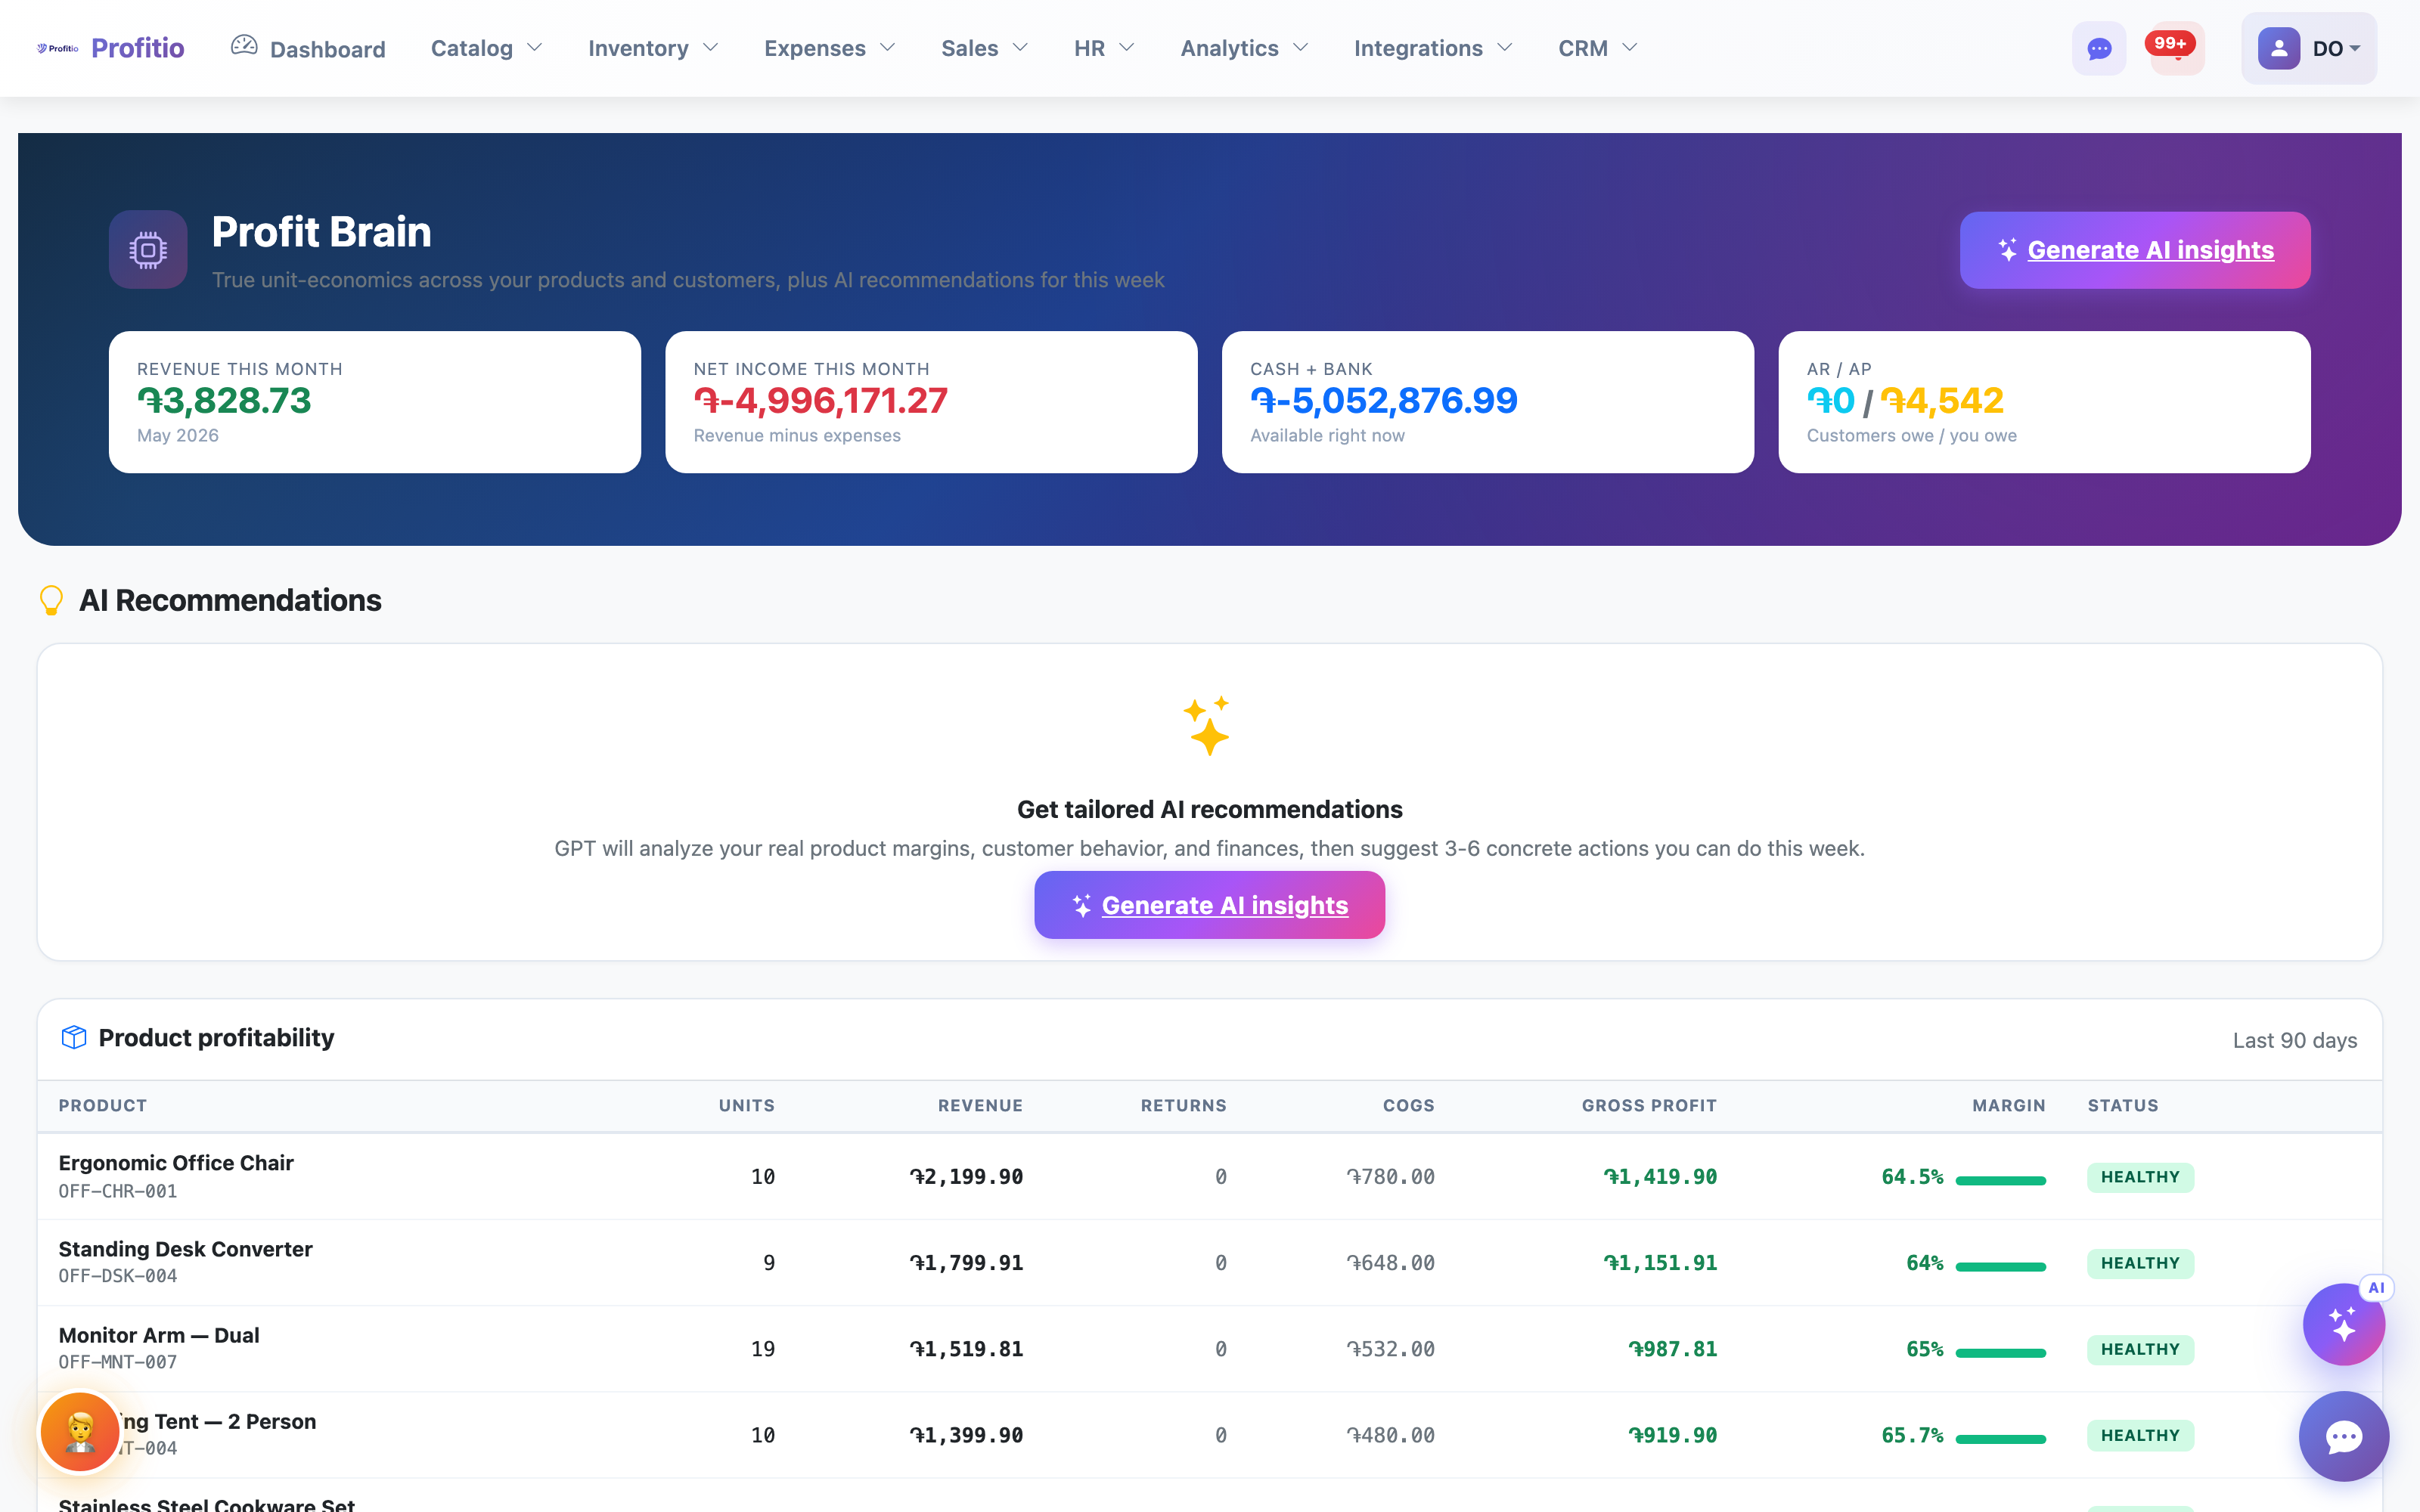This screenshot has height=1512, width=2420.
Task: Select the Monitor Arm — Dual product
Action: tap(159, 1335)
